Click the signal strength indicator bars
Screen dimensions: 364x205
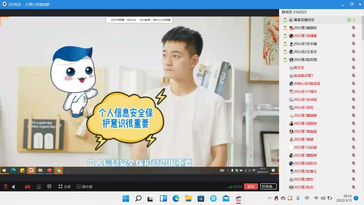[x=230, y=186]
